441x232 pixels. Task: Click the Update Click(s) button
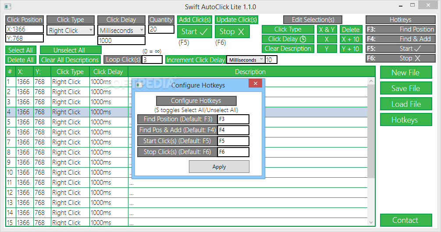pyautogui.click(x=237, y=20)
